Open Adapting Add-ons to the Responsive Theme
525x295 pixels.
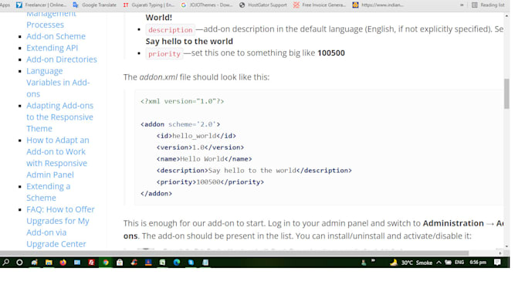[x=60, y=117]
